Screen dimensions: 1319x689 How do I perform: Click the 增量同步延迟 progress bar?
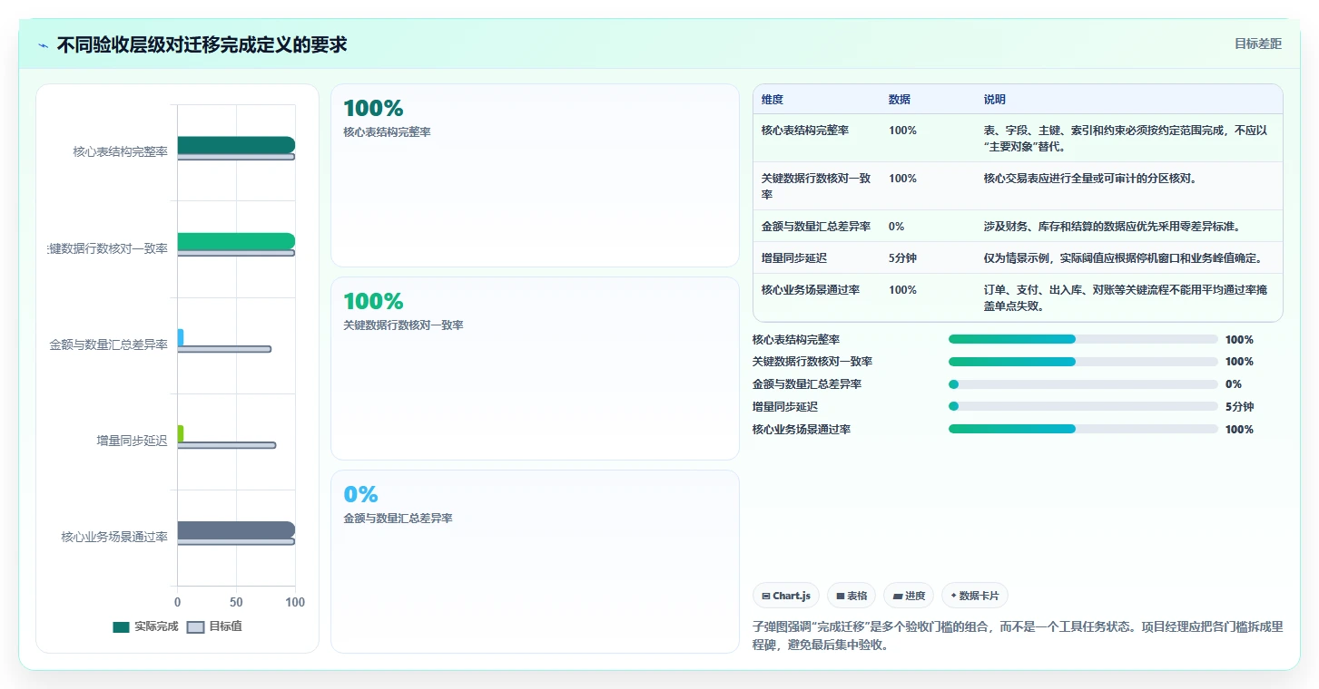[x=1083, y=407]
